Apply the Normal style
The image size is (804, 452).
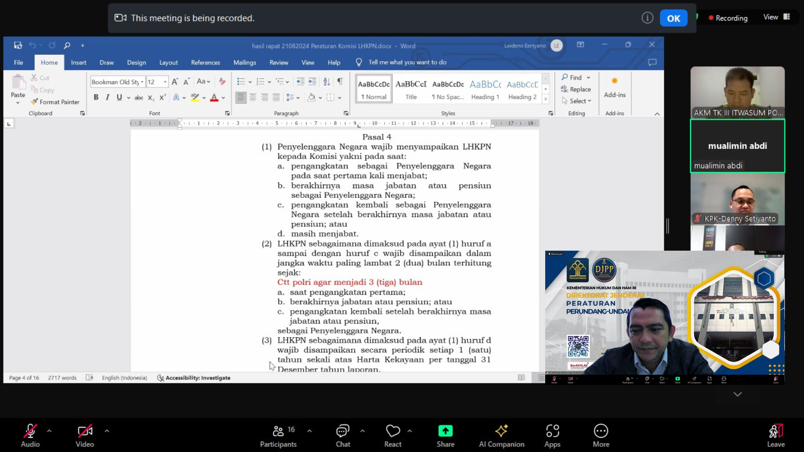pyautogui.click(x=374, y=89)
